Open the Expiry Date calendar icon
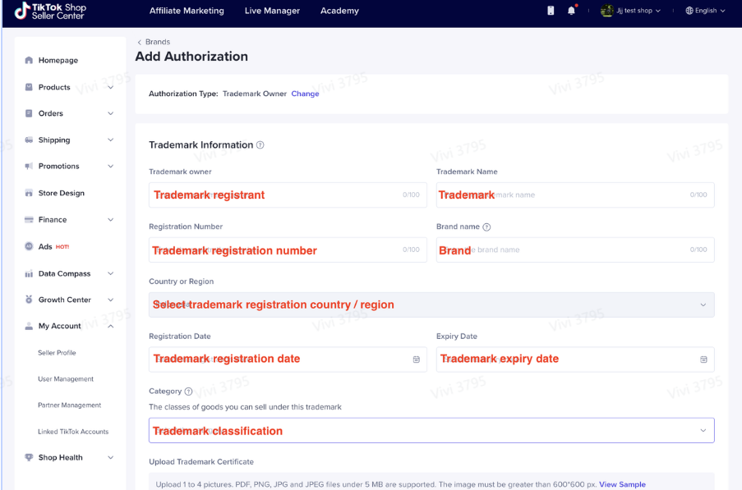742x490 pixels. click(x=703, y=359)
